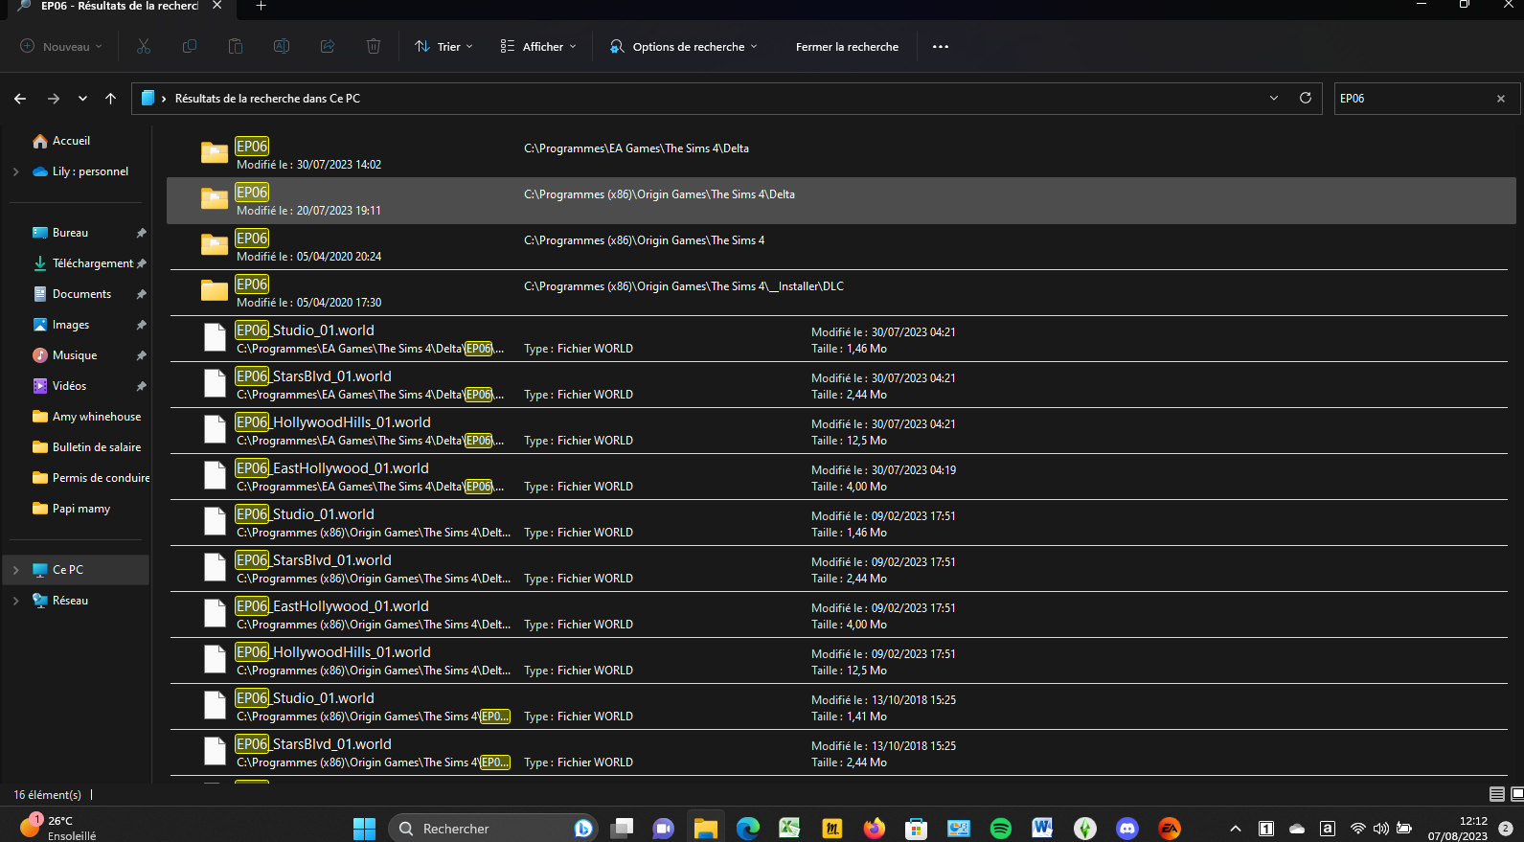Open Permis de conduire folder
Viewport: 1524px width, 842px height.
(100, 478)
